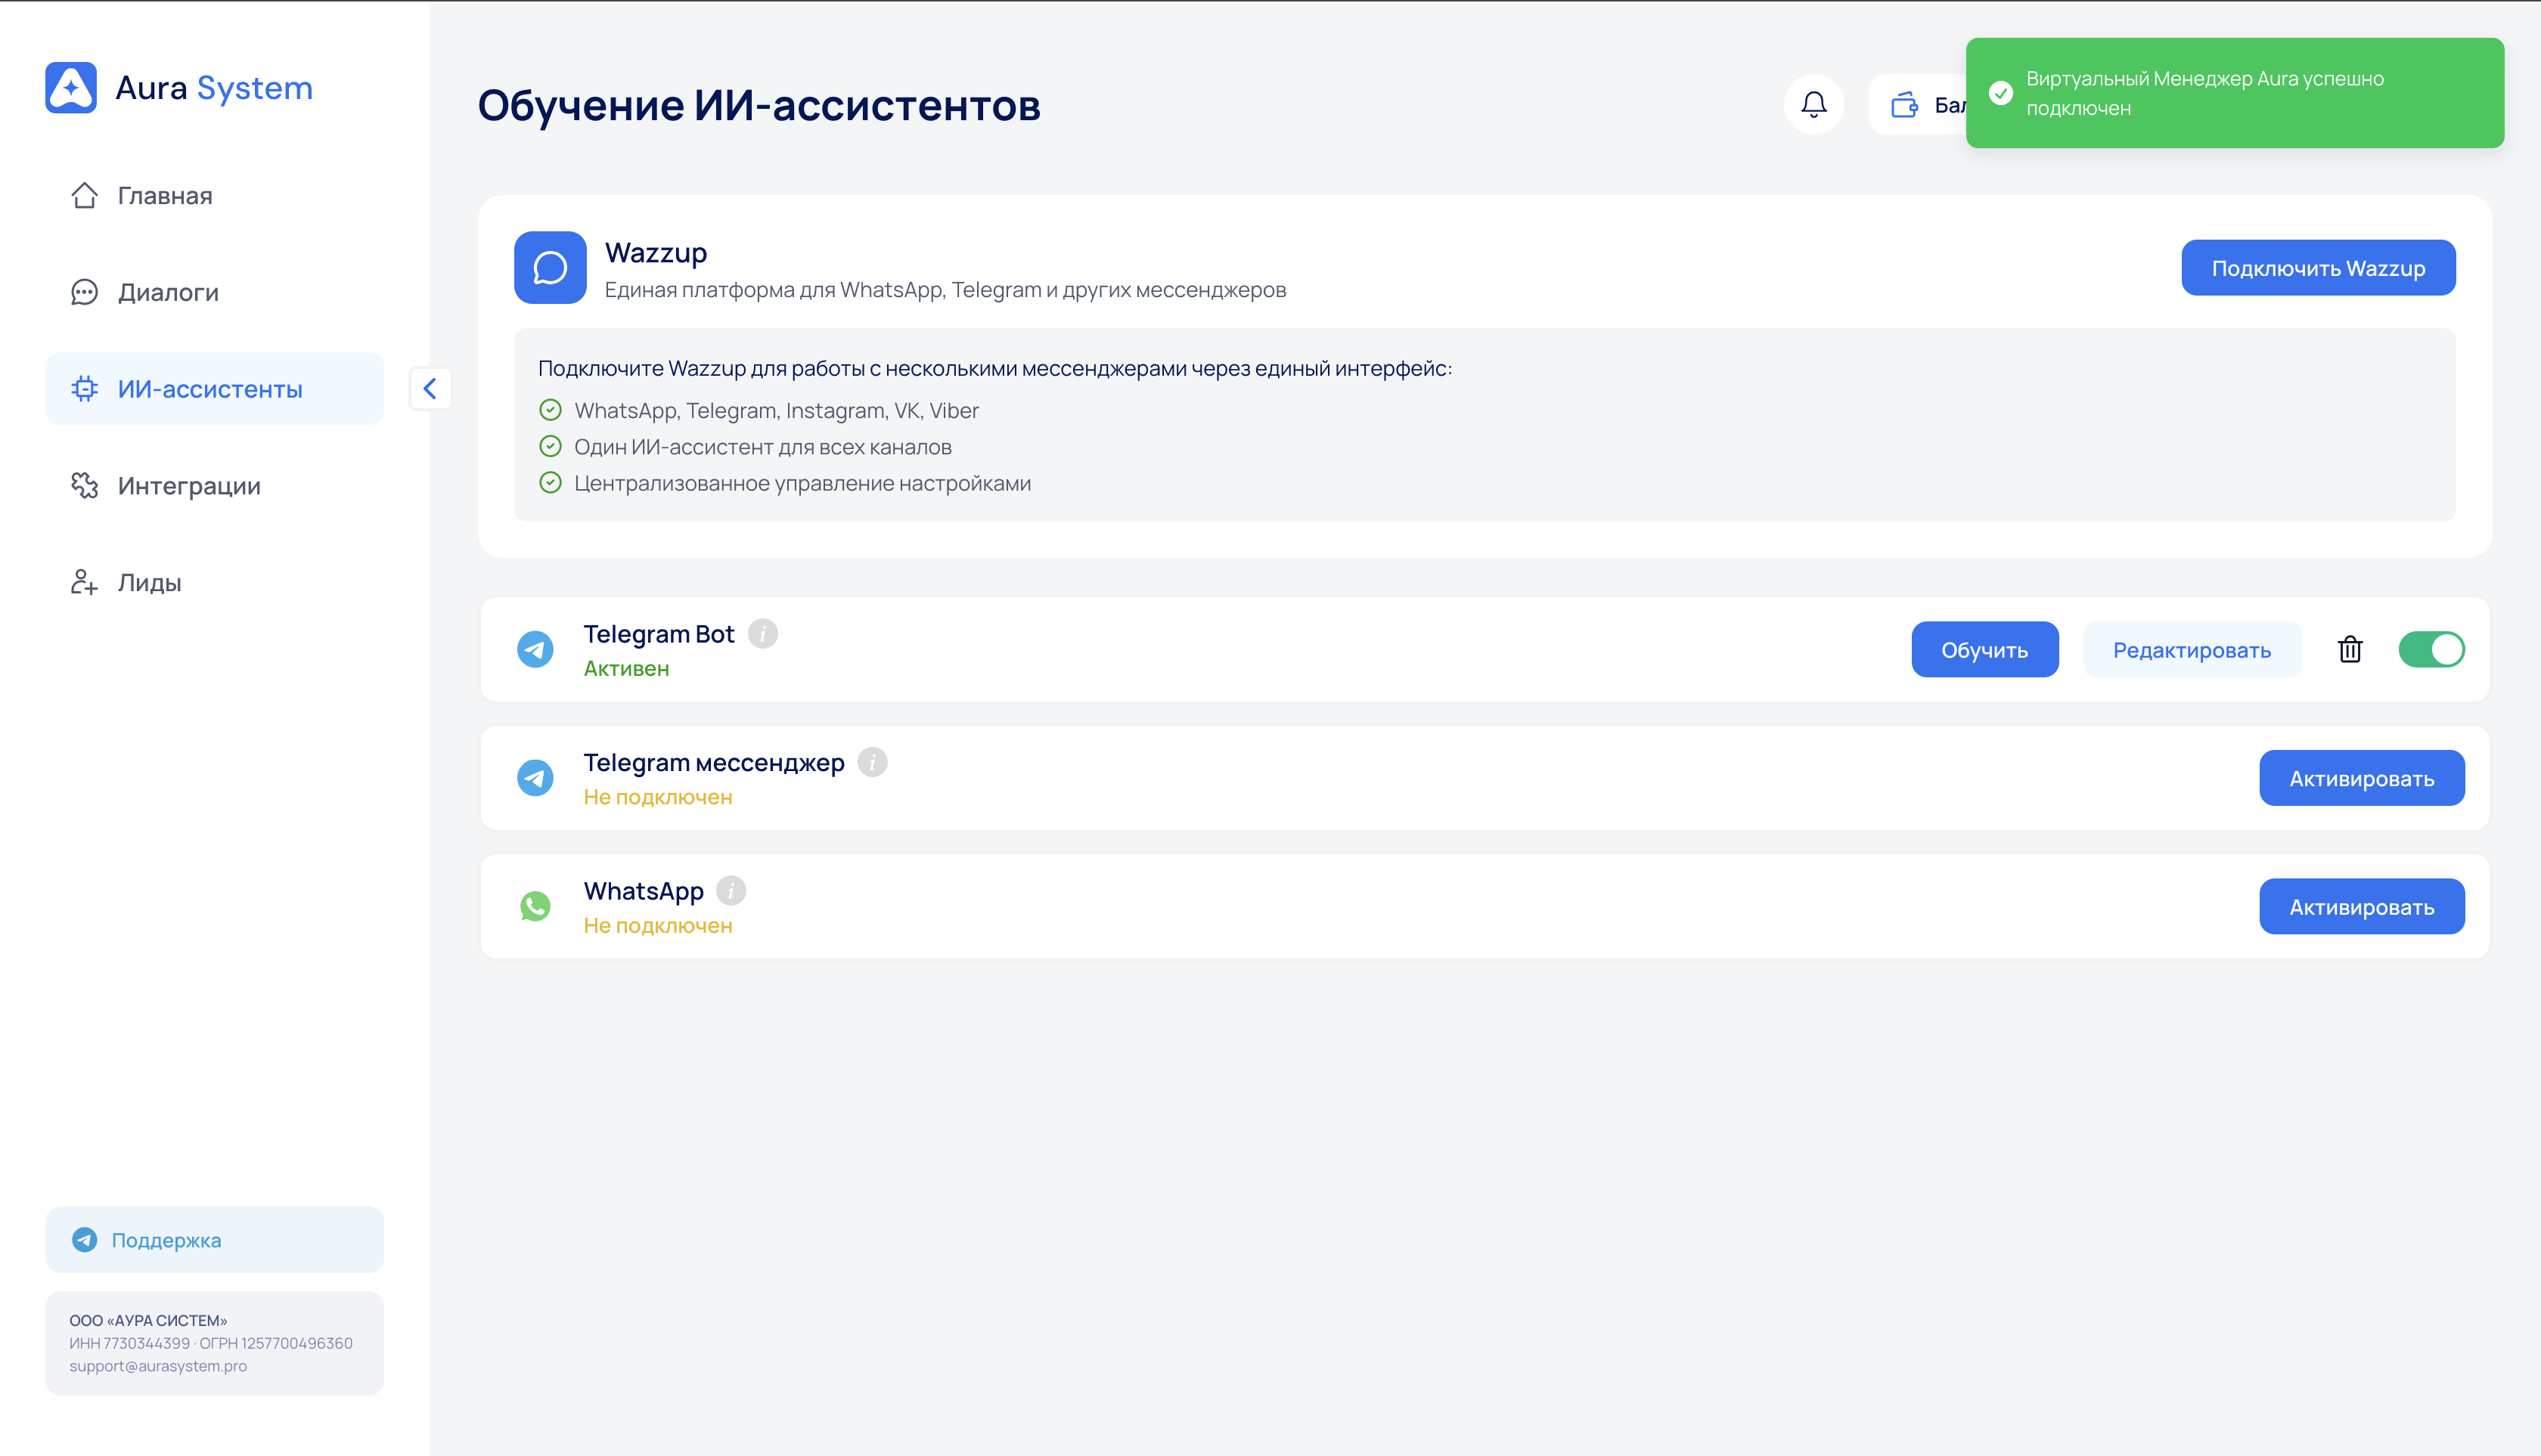Click Редактировать for Telegram Bot

[2191, 650]
